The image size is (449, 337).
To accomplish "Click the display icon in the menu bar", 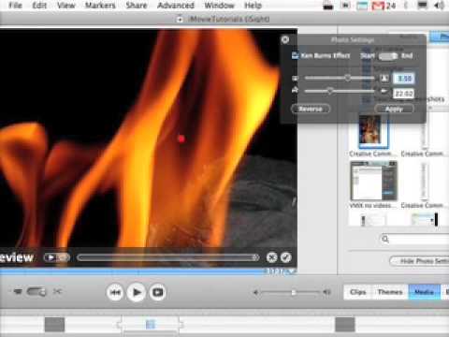I will coord(423,6).
